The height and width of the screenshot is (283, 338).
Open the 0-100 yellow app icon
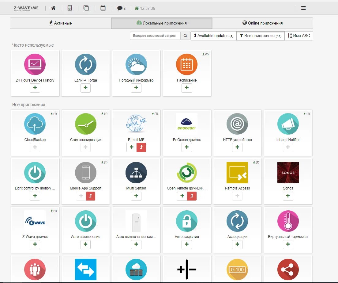point(237,270)
